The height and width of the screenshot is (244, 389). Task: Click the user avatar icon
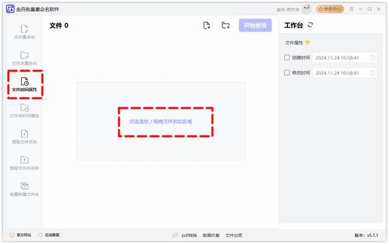306,9
